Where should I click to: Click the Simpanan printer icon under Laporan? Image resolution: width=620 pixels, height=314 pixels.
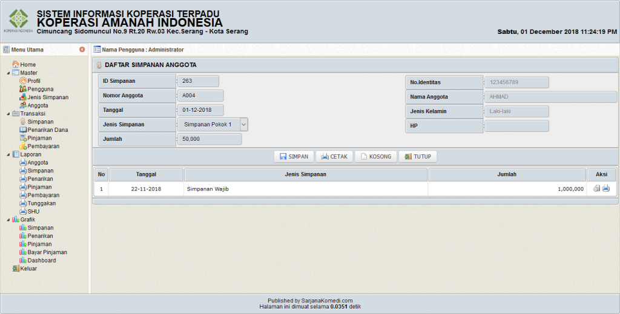point(23,171)
